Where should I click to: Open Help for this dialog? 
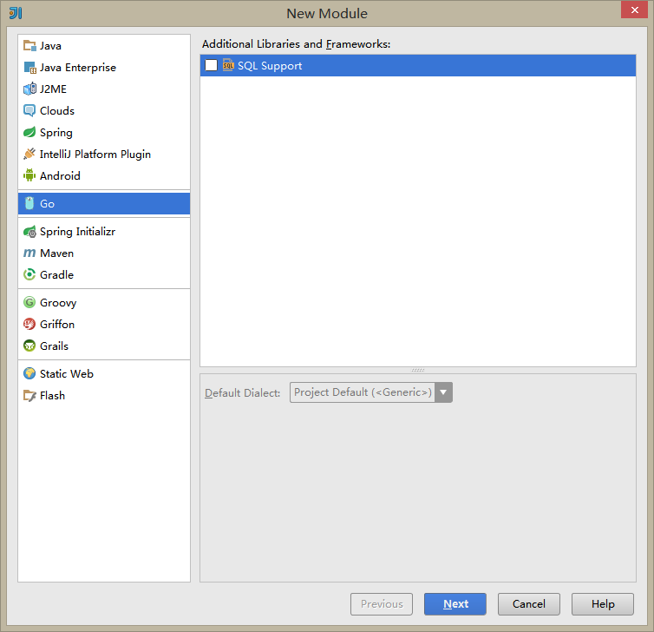click(603, 604)
